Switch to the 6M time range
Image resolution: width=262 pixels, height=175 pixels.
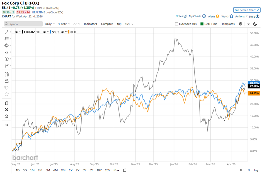55,170
